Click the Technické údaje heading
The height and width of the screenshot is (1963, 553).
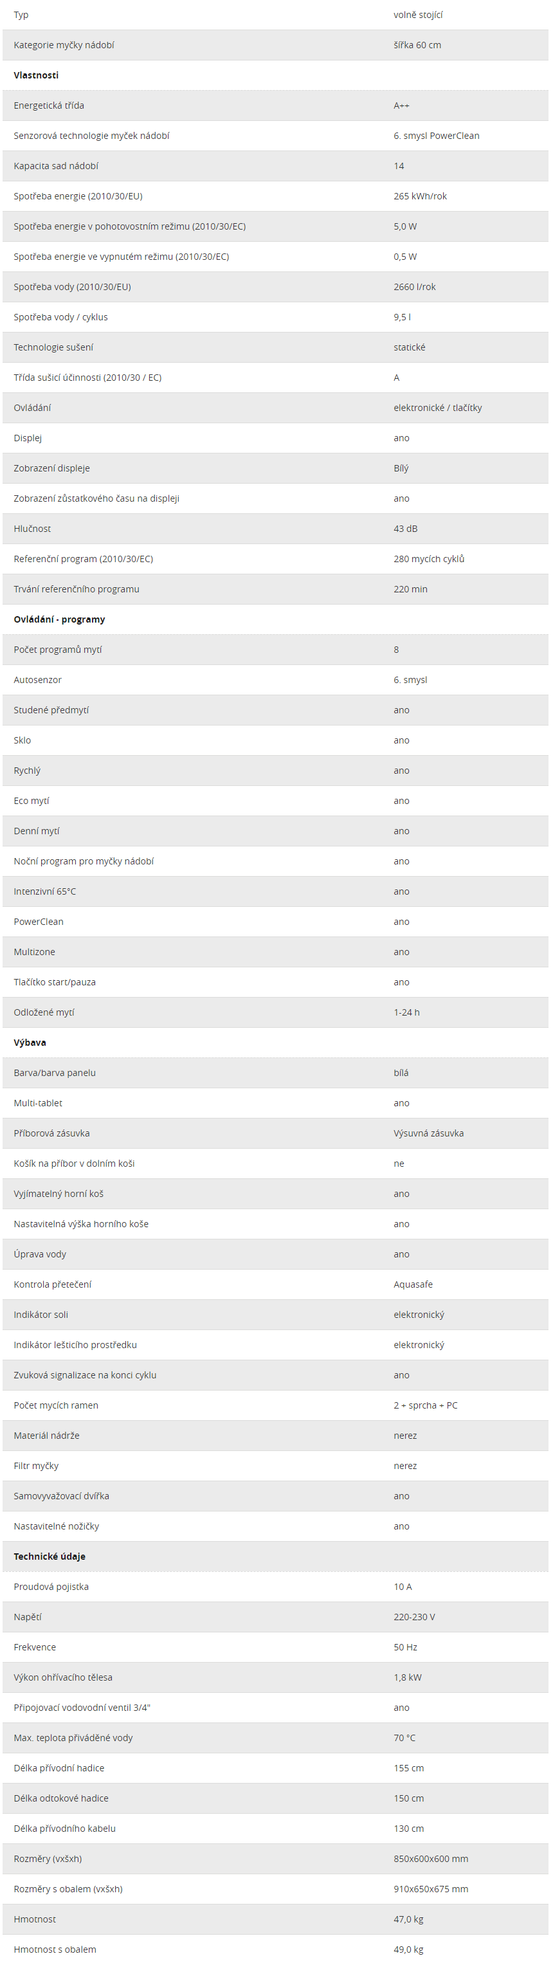click(50, 1556)
